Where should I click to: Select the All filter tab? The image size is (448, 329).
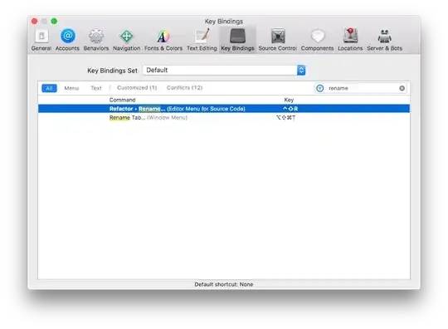[x=49, y=88]
